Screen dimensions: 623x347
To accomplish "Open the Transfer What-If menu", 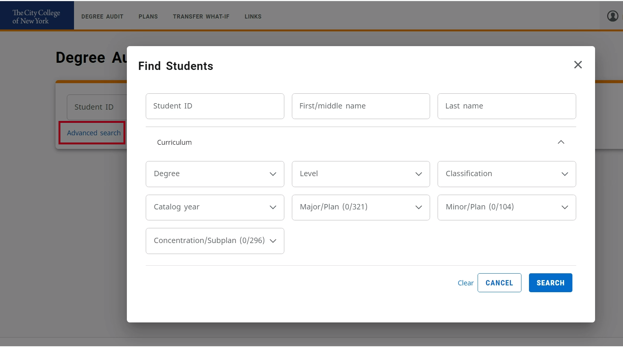I will 201,17.
